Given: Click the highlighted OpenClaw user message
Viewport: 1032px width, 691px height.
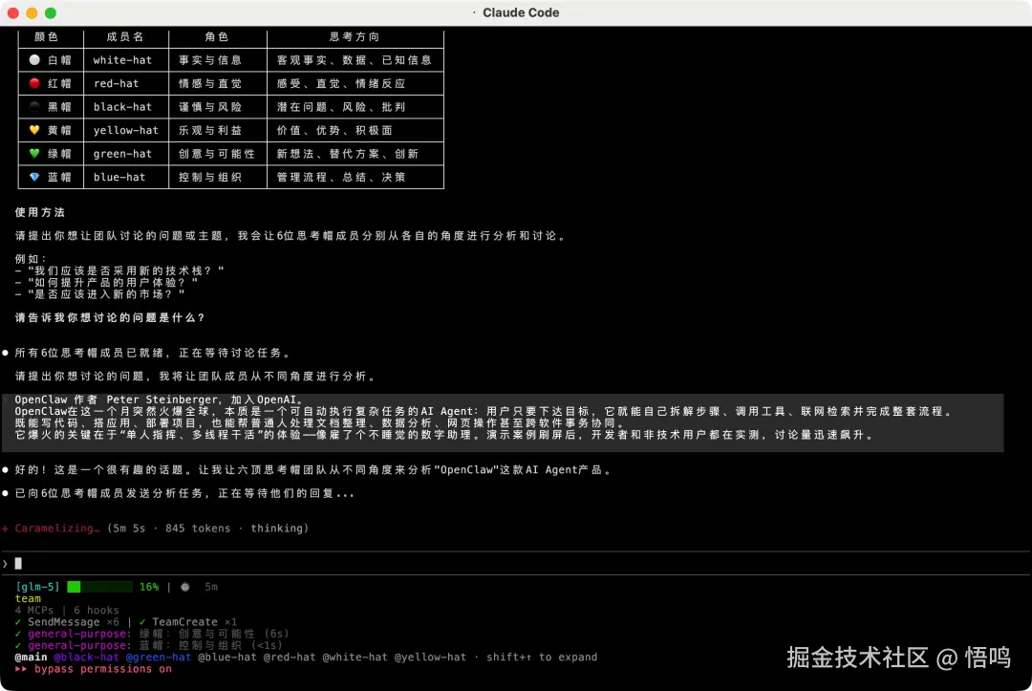Looking at the screenshot, I should click(x=503, y=423).
